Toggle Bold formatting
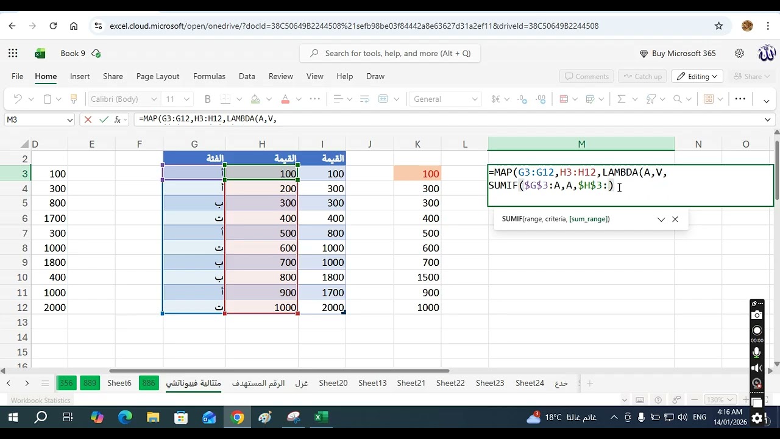 click(208, 99)
